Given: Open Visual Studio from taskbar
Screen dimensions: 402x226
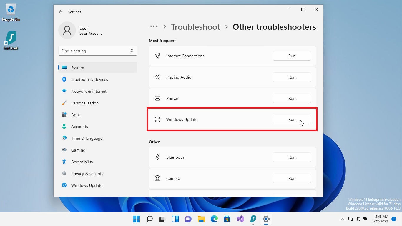Looking at the screenshot, I should (240, 219).
